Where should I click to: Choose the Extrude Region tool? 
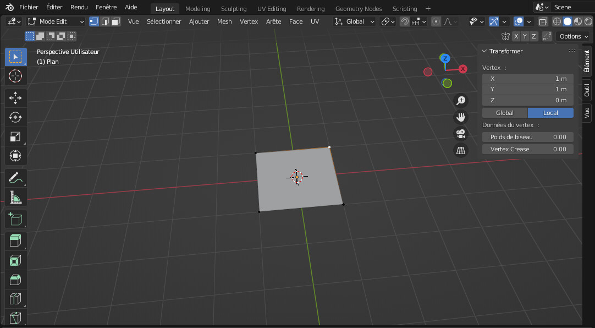click(15, 240)
